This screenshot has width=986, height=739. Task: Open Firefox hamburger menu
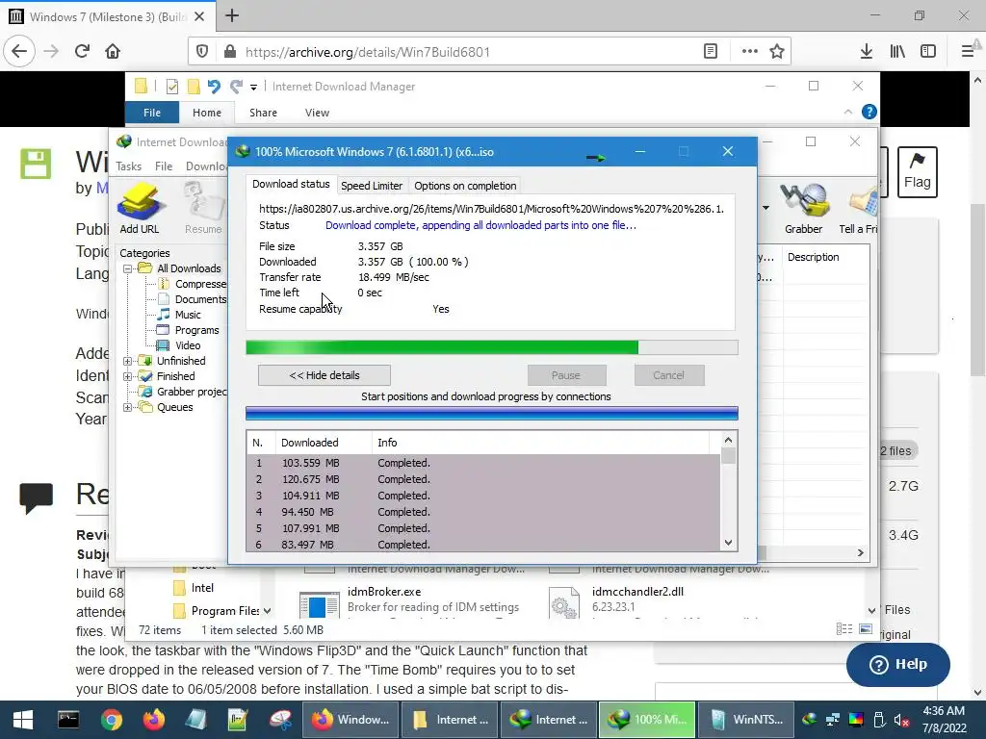point(968,52)
